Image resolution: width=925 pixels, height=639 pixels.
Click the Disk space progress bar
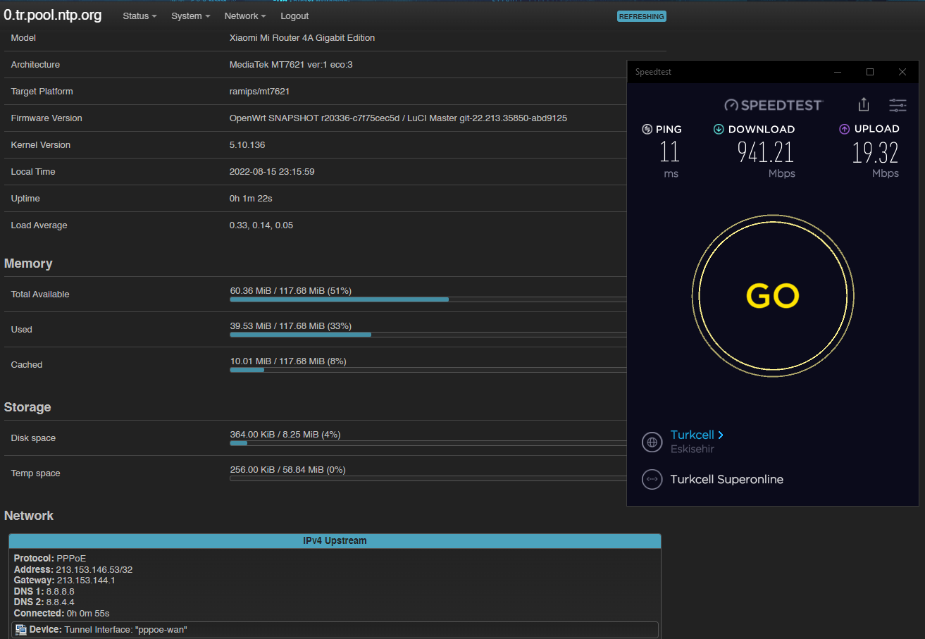coord(428,443)
